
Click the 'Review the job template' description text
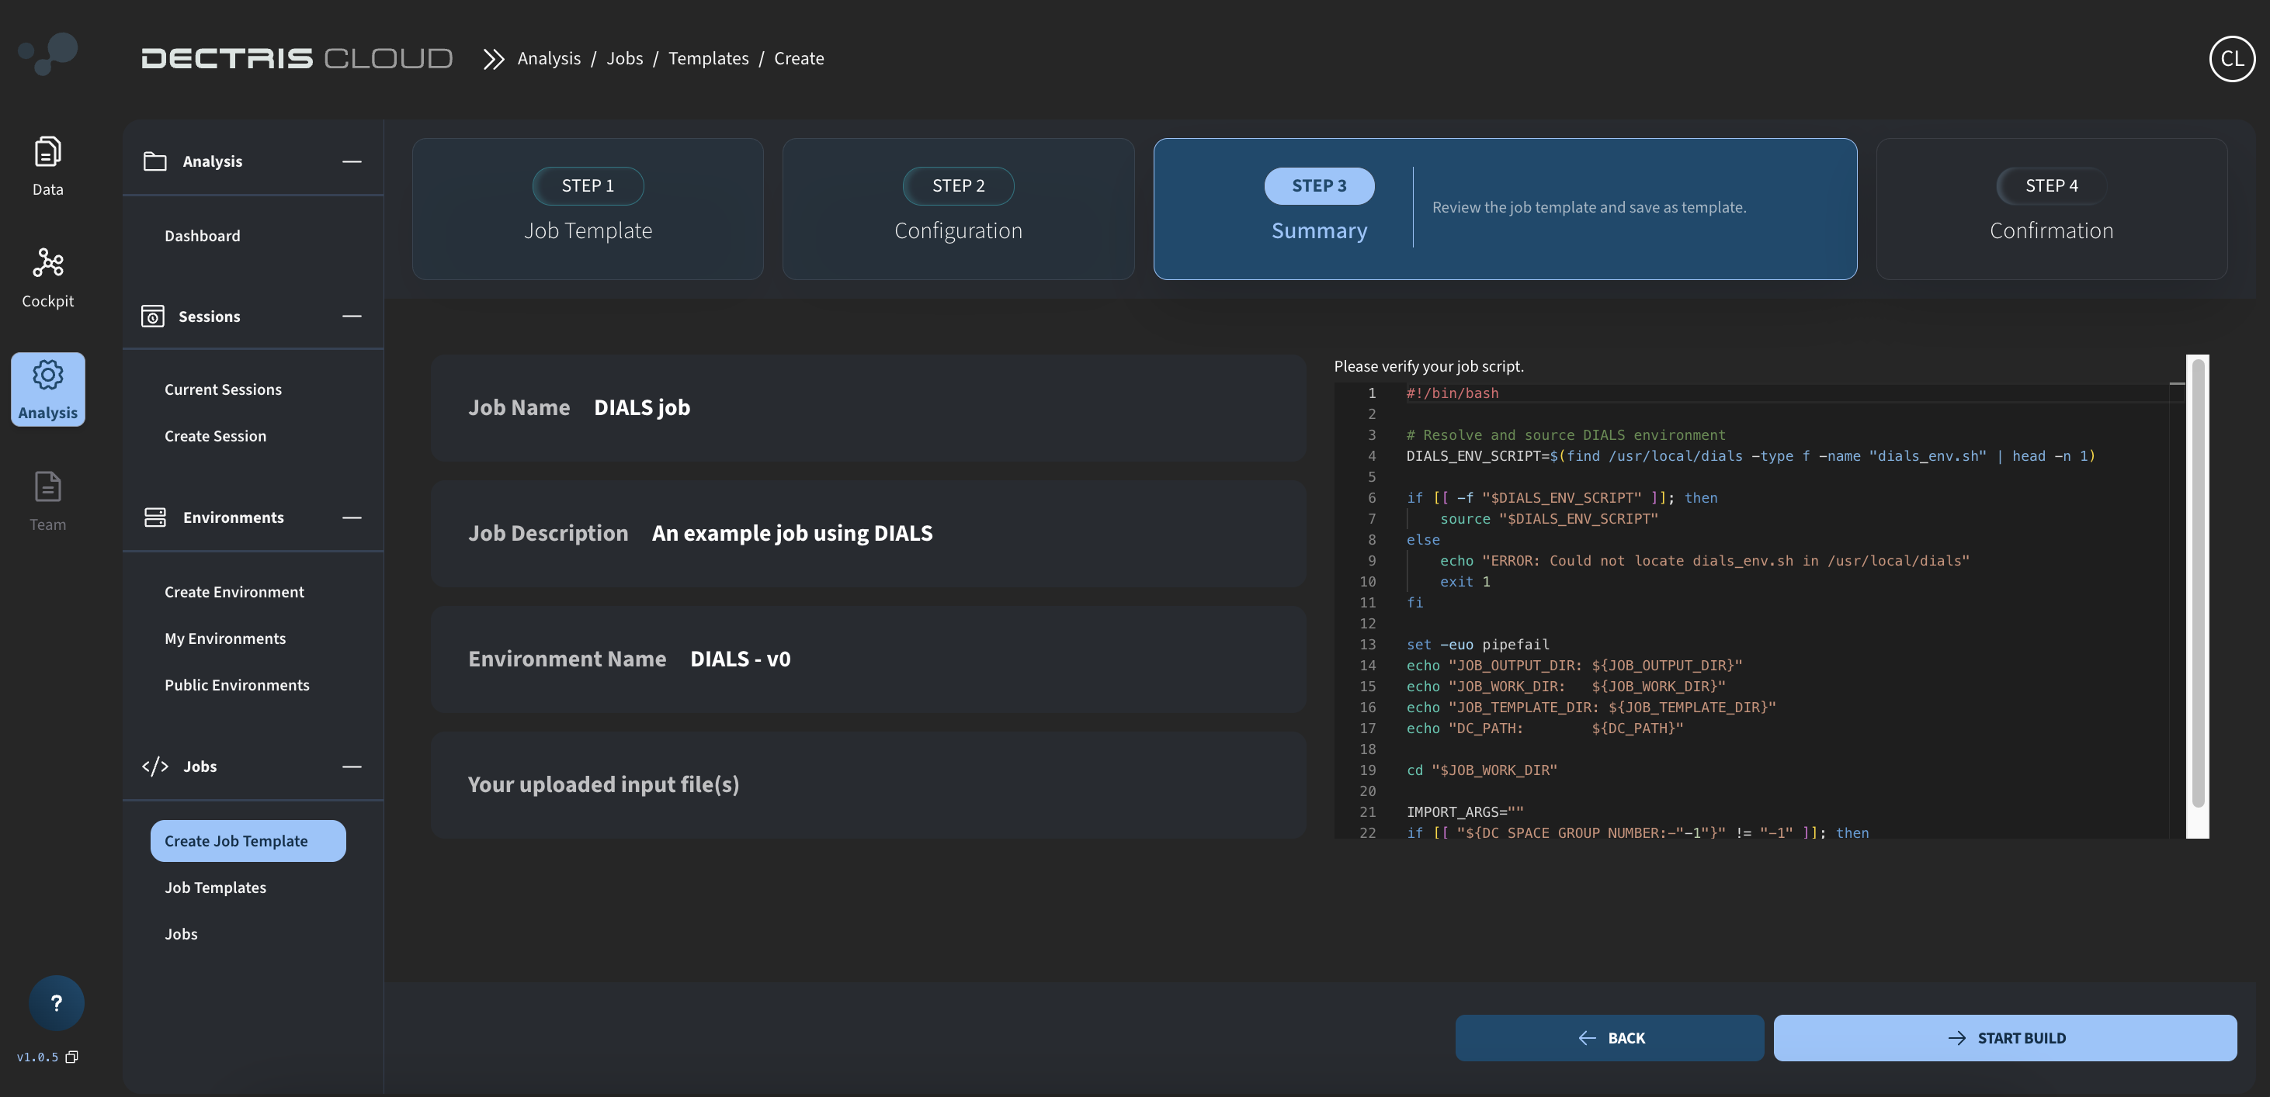(x=1589, y=208)
